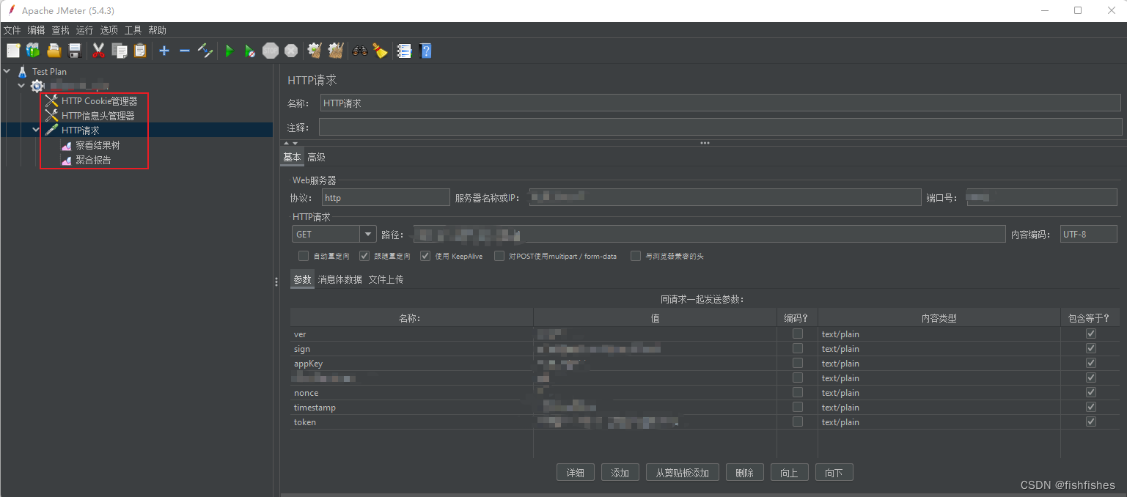Open search with the binoculars icon
The height and width of the screenshot is (497, 1127).
[x=360, y=51]
